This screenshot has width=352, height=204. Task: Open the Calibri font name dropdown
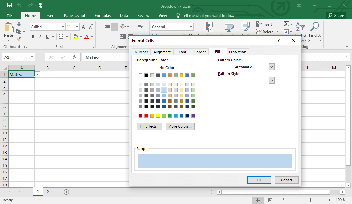(64, 27)
